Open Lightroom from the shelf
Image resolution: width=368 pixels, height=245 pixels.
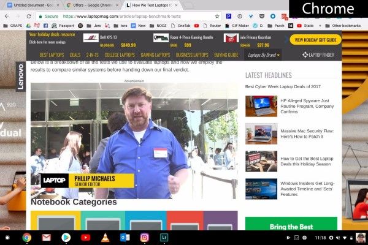click(x=164, y=238)
